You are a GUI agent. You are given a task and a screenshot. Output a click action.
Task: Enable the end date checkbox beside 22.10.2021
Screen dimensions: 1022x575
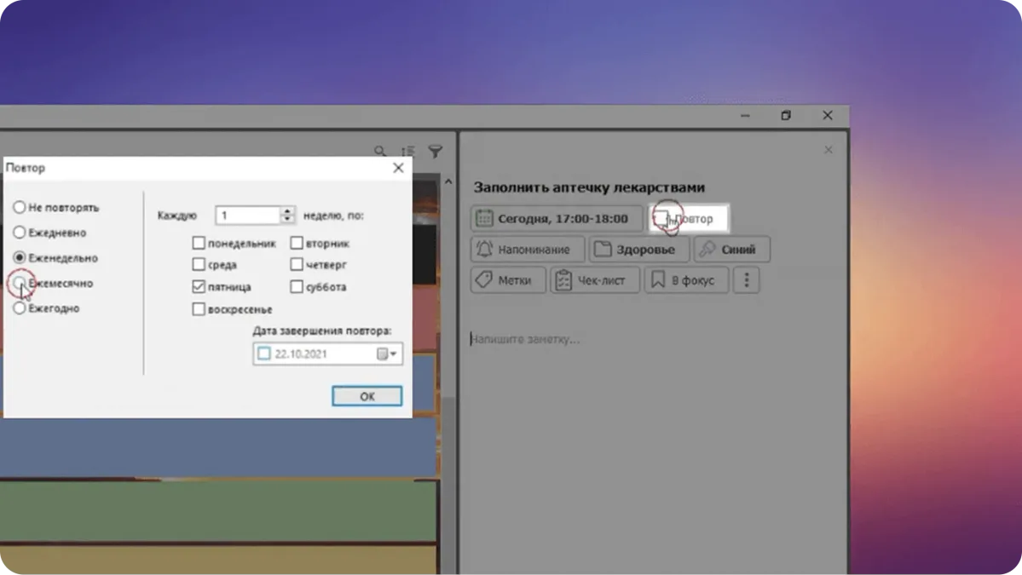(264, 354)
